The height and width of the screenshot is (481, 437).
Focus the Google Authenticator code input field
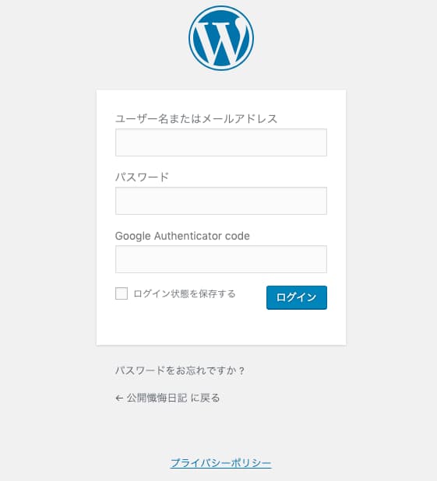(x=221, y=259)
